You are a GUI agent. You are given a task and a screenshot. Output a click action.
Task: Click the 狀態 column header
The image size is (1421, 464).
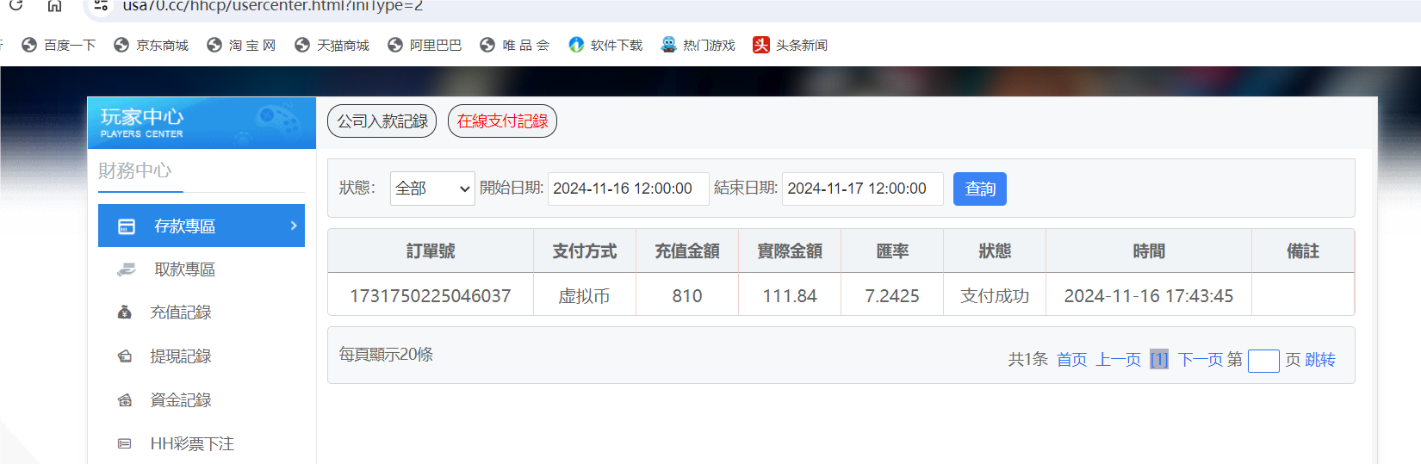(995, 251)
